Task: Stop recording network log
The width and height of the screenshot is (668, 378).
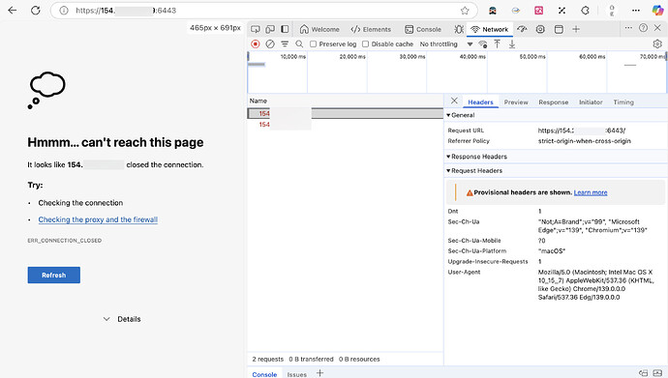Action: click(256, 44)
